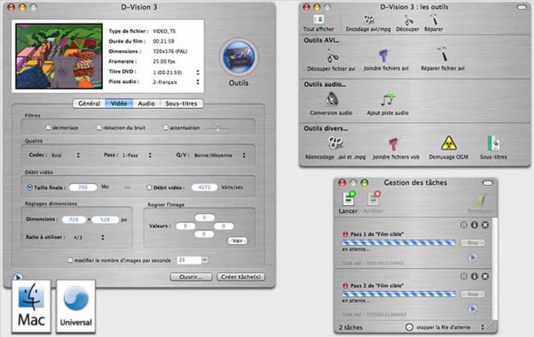The height and width of the screenshot is (337, 534).
Task: Click the Mac platform badge
Action: [31, 306]
